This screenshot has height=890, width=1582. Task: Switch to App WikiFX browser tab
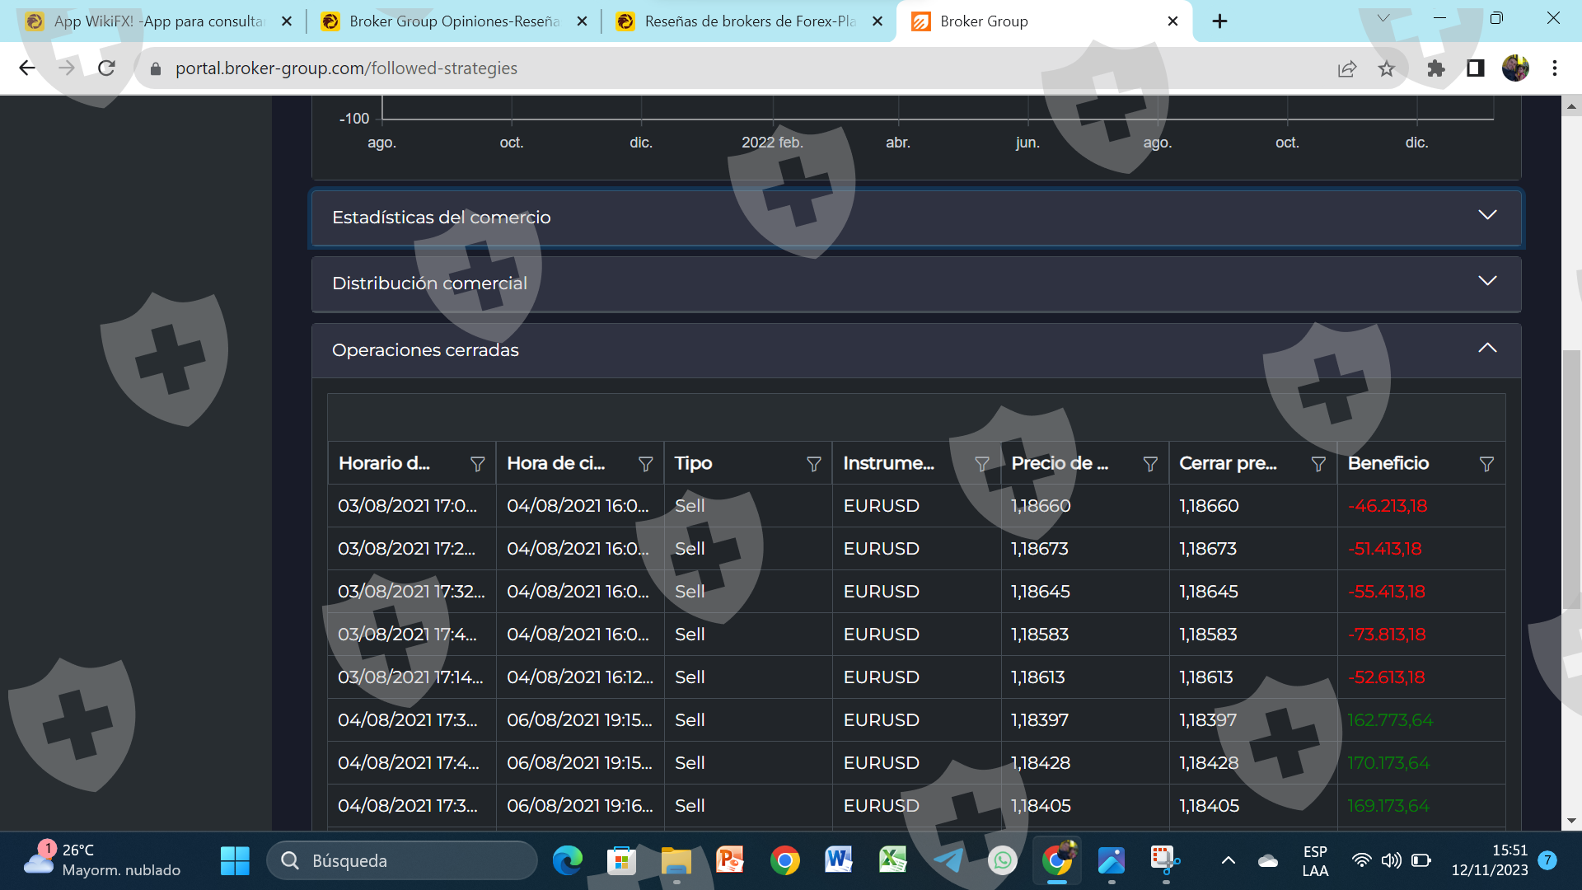tap(157, 21)
